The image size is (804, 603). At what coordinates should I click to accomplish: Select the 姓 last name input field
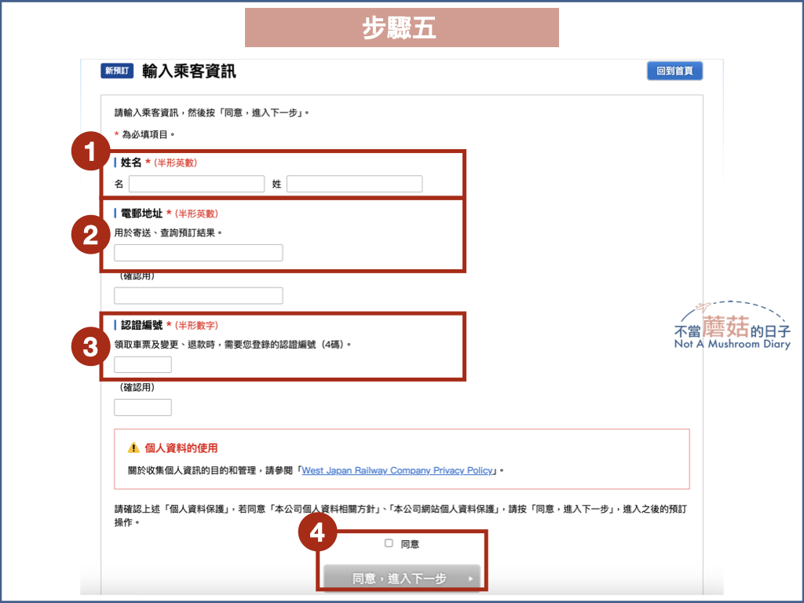pos(354,183)
